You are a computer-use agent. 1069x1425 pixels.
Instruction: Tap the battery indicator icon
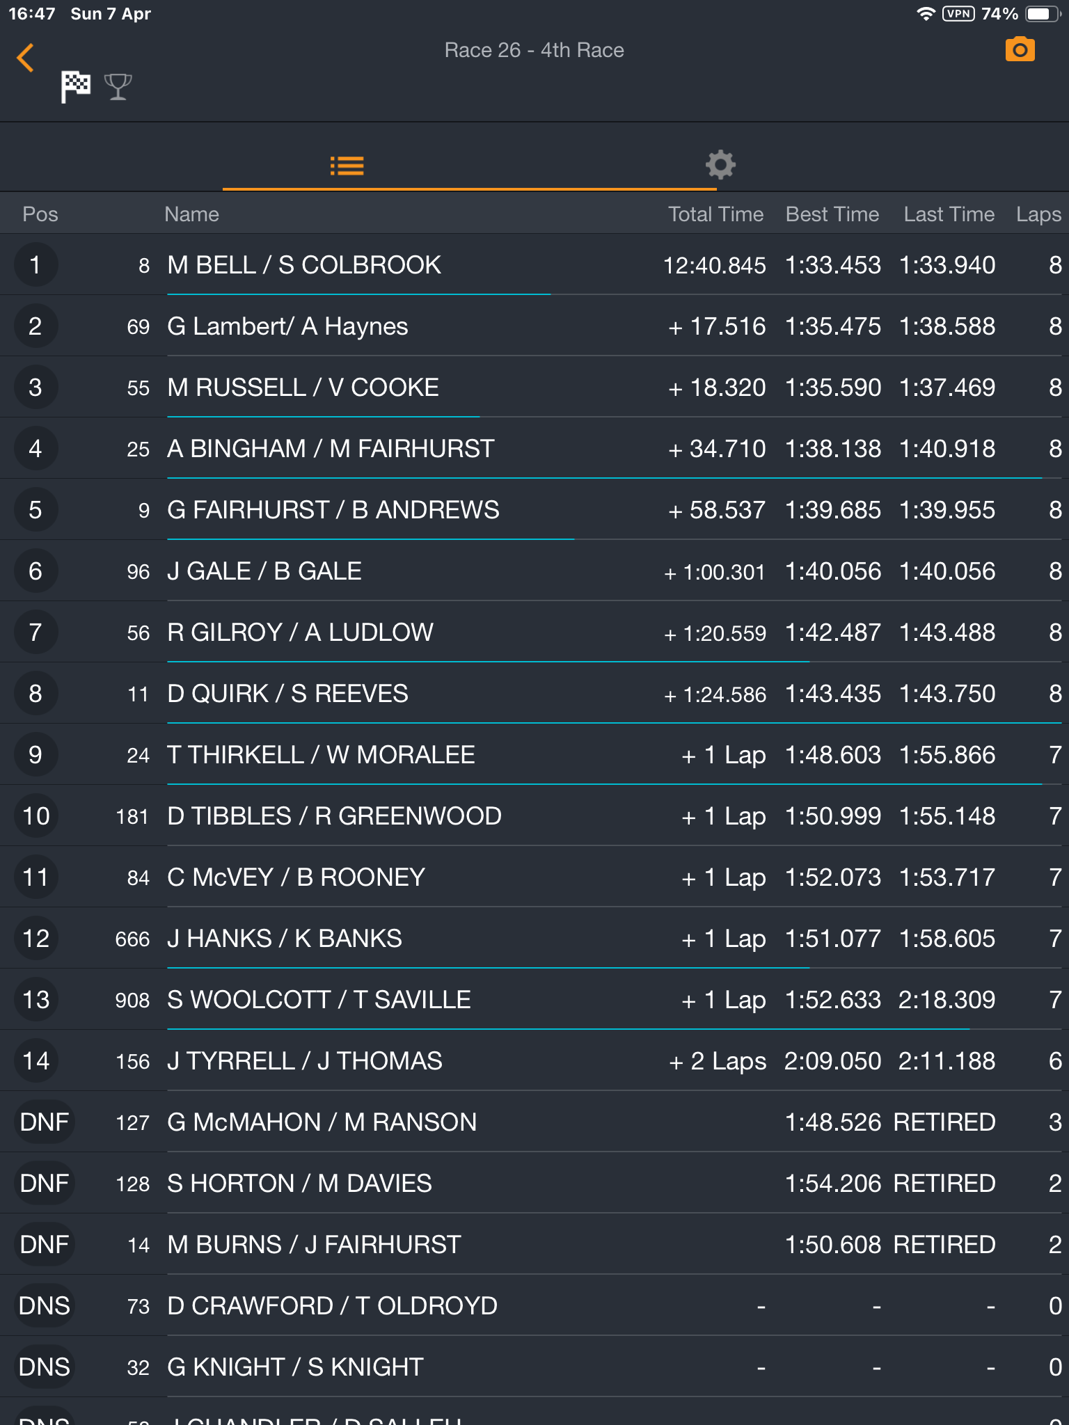pyautogui.click(x=1042, y=14)
